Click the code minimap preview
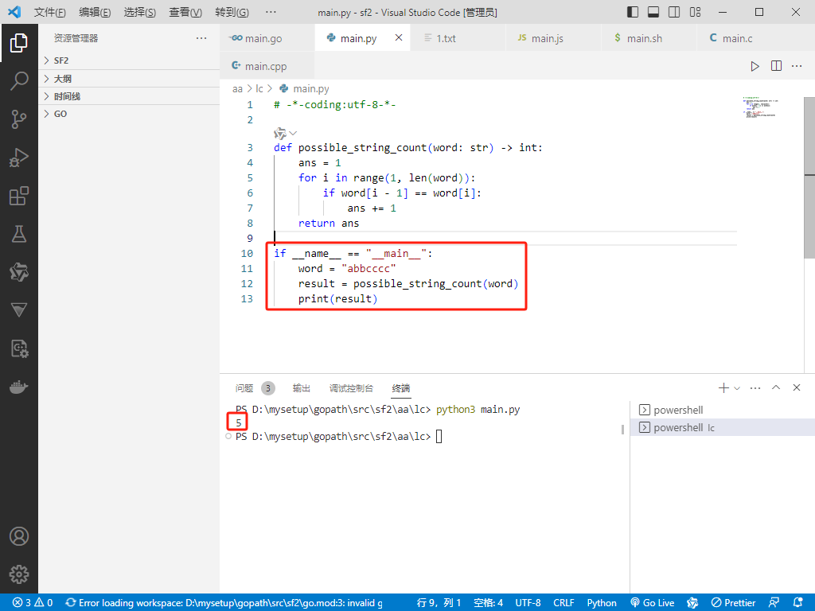 point(760,107)
